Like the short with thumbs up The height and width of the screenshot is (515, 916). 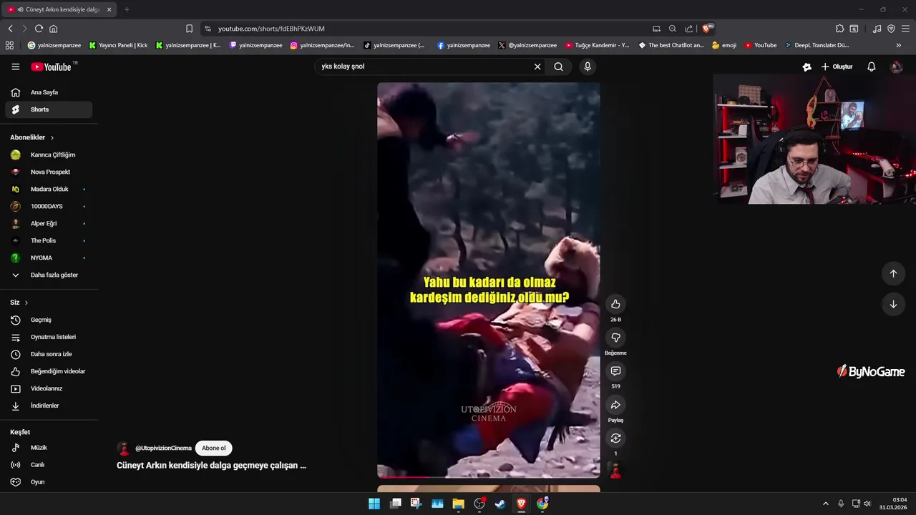tap(615, 304)
